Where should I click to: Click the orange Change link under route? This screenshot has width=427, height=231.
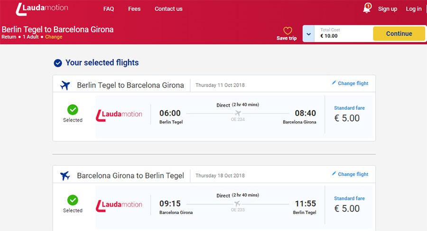[54, 37]
